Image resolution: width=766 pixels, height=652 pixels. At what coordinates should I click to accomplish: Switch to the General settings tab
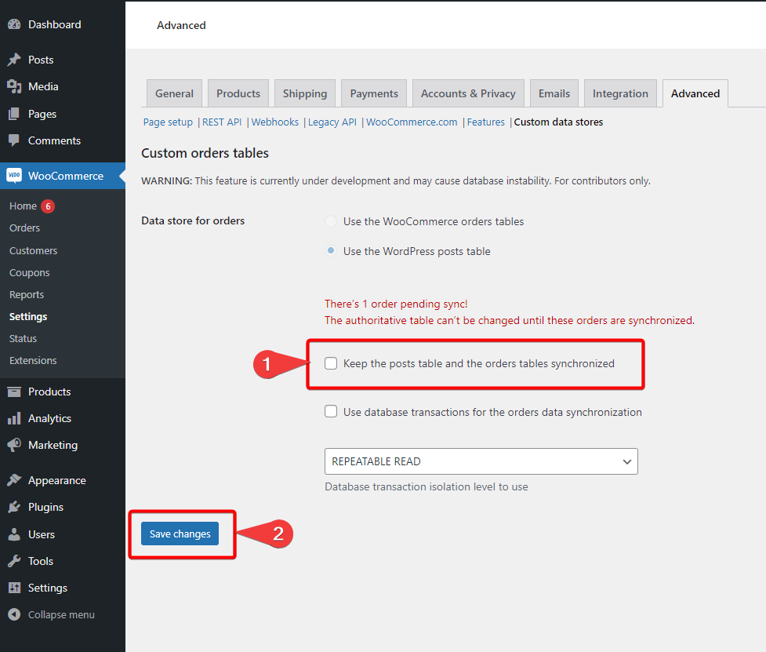174,93
